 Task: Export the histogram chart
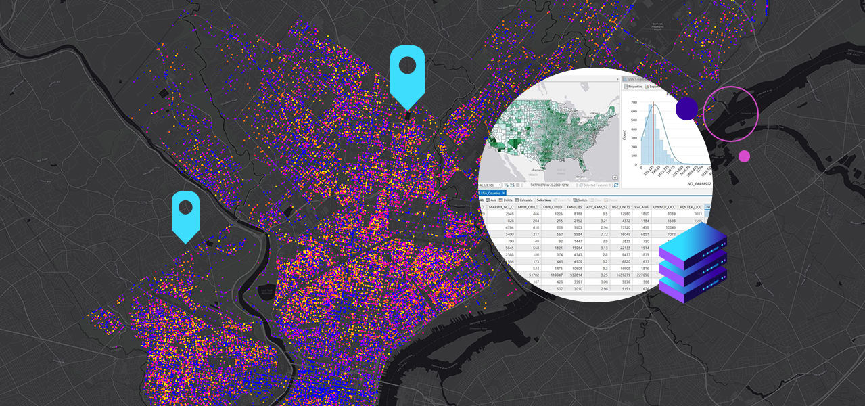click(651, 87)
